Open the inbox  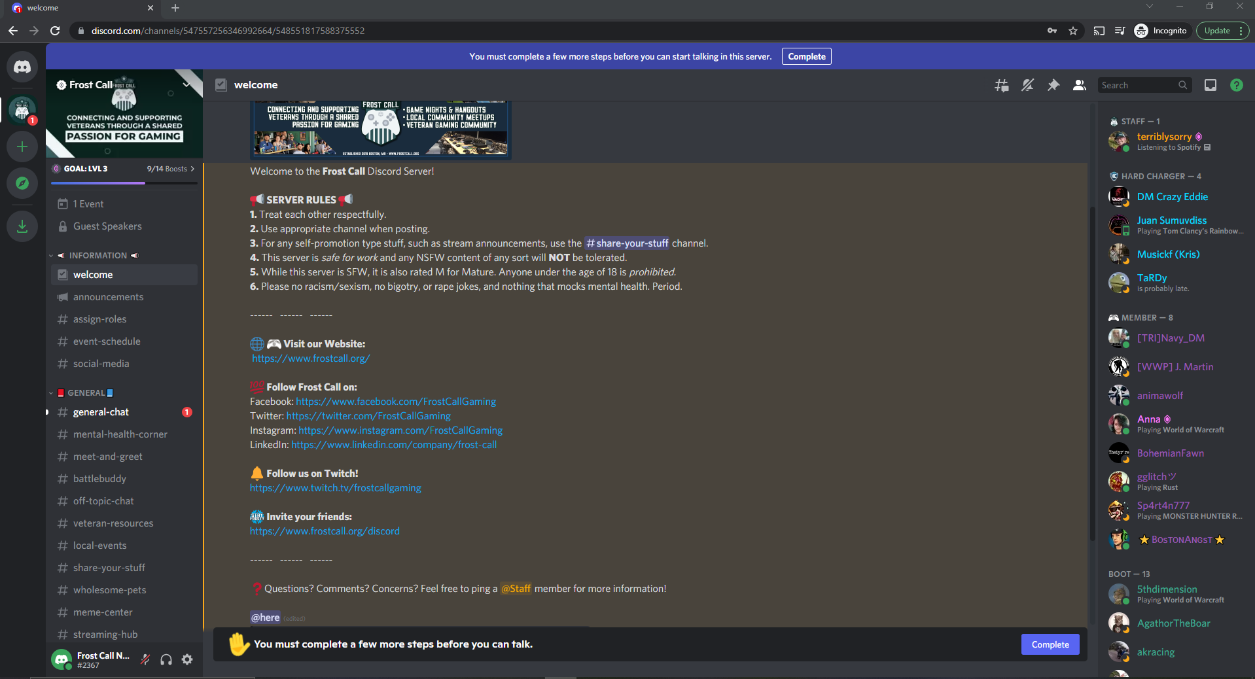point(1210,85)
